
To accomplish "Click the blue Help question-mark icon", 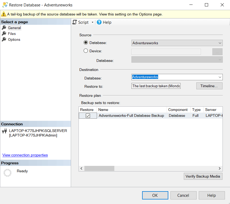I will point(99,22).
